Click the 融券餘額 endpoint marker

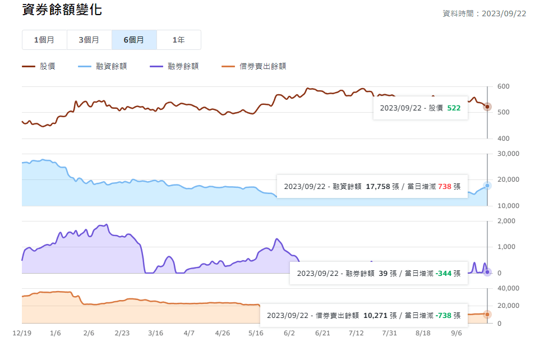[487, 272]
